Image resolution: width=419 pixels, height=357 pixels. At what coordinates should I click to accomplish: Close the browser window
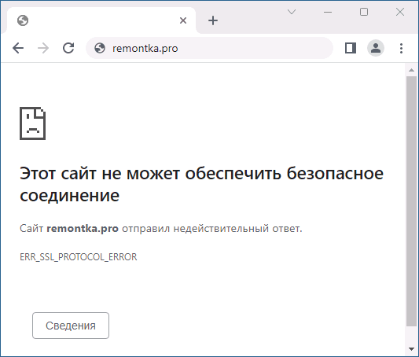400,12
